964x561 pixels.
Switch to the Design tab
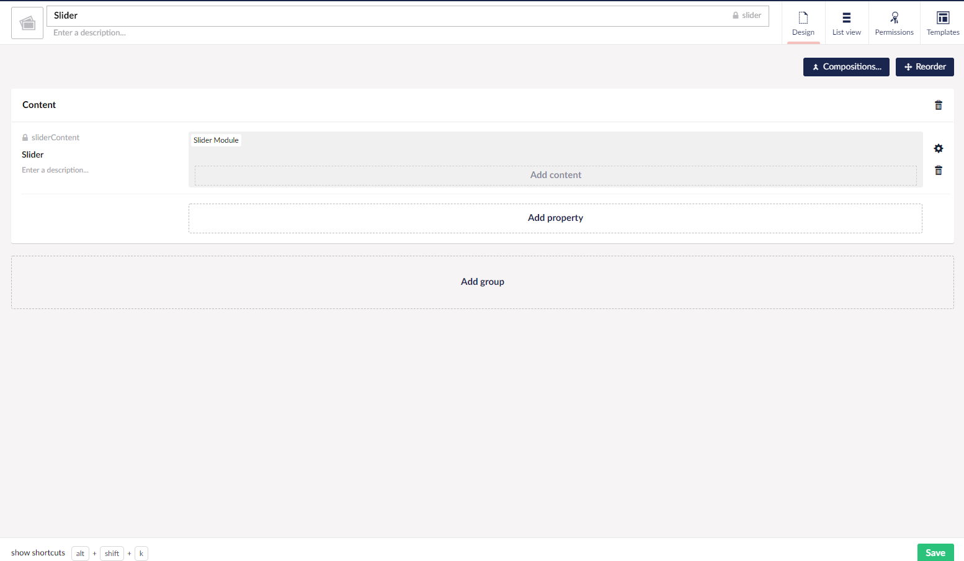[x=803, y=23]
